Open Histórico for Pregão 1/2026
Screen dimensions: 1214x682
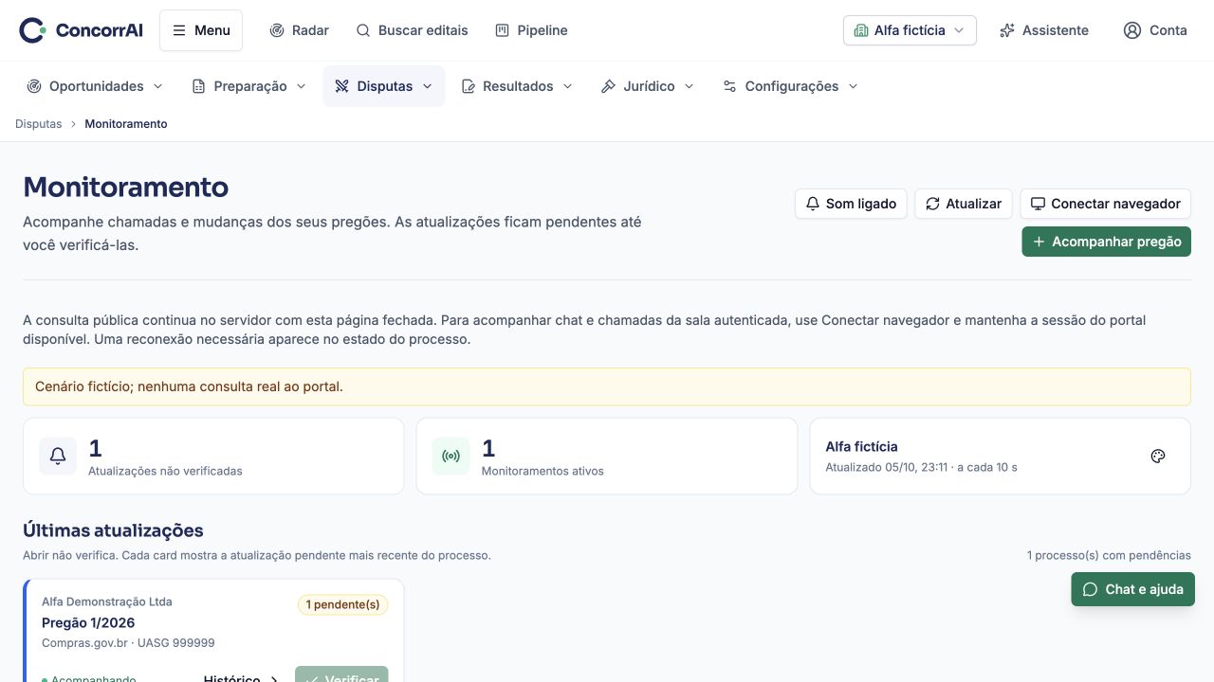241,677
